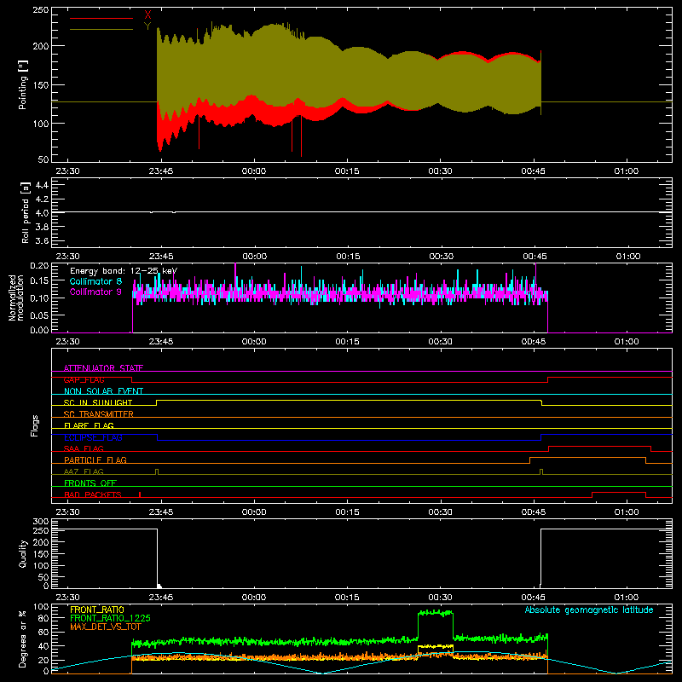Click the Quality axis title
The image size is (682, 682).
23,553
